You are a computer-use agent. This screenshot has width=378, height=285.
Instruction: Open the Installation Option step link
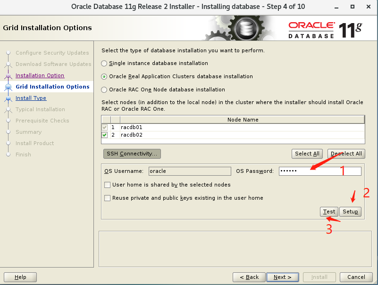coord(40,75)
